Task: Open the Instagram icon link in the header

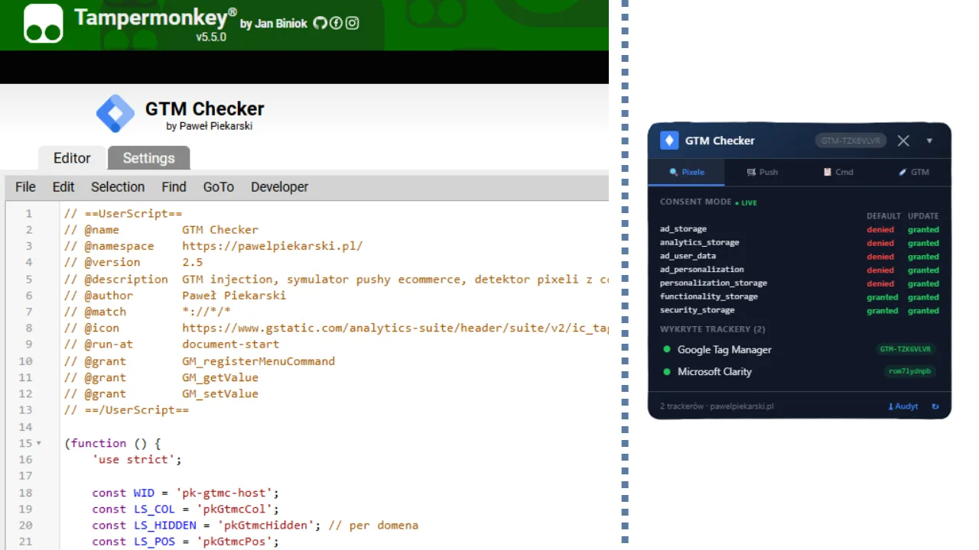Action: [352, 23]
